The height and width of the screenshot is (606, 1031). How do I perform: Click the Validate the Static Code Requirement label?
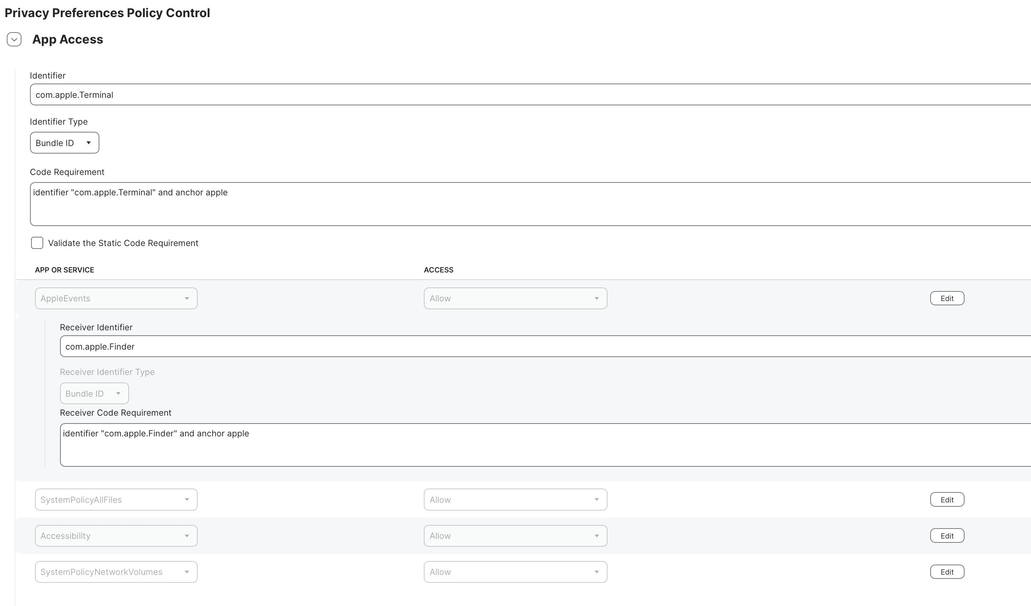[123, 243]
